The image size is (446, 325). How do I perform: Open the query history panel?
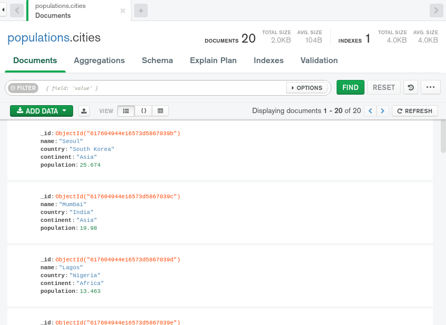410,87
